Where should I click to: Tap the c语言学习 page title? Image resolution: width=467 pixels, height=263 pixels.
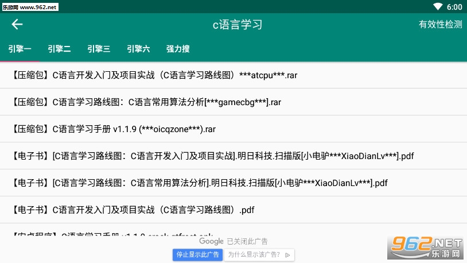[x=238, y=25]
